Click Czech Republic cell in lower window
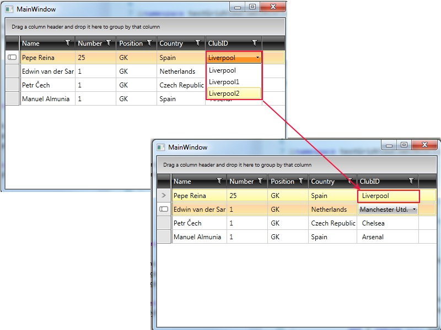 coord(332,223)
